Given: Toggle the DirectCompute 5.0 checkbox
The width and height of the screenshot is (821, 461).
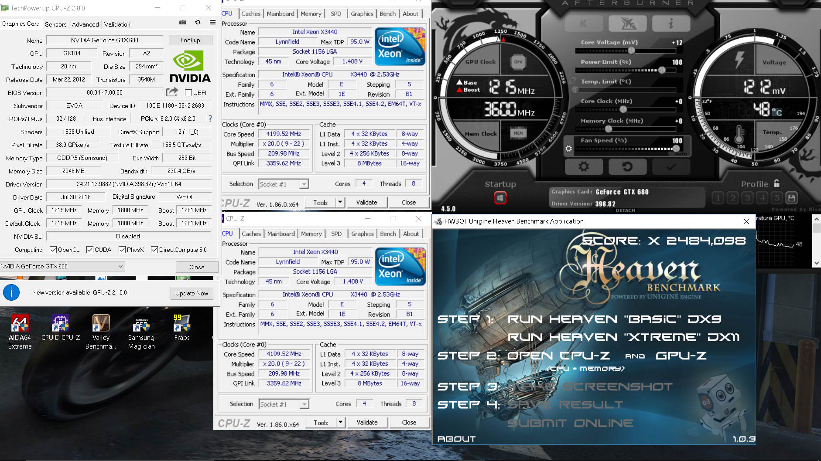Looking at the screenshot, I should click(x=154, y=250).
